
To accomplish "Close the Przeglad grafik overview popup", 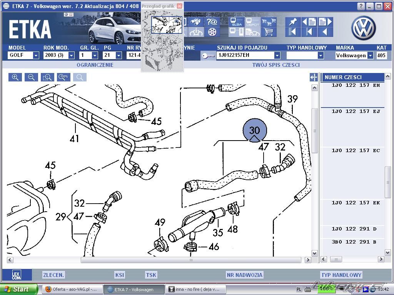I will click(x=179, y=6).
